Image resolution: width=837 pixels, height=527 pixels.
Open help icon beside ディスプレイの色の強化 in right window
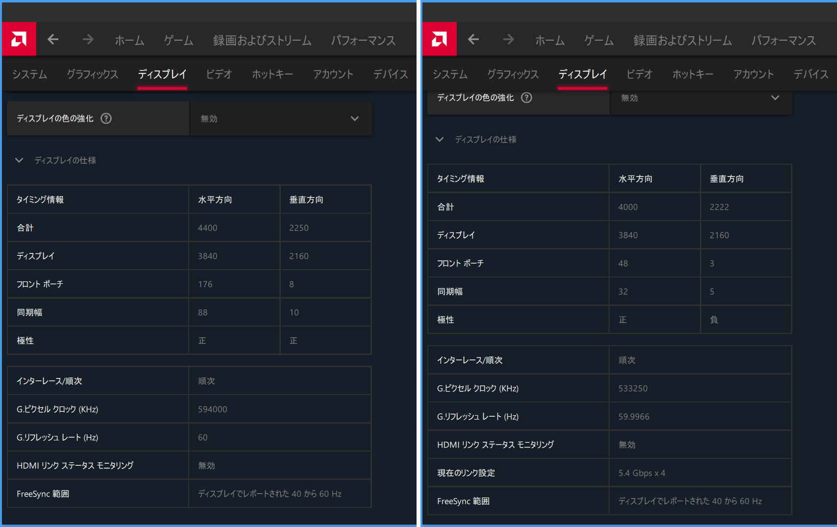(x=526, y=98)
